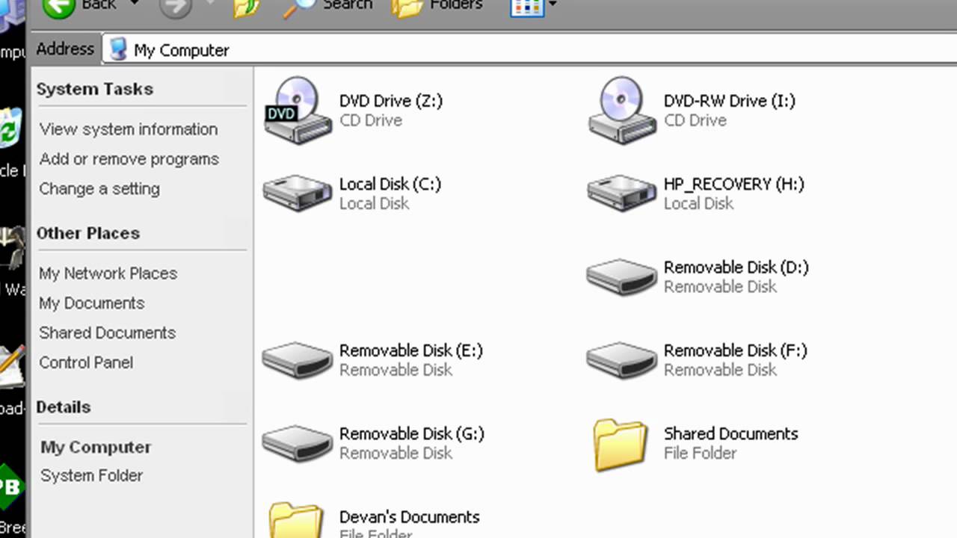The height and width of the screenshot is (538, 957).
Task: Open Shared Documents link in Other Places
Action: coord(108,333)
